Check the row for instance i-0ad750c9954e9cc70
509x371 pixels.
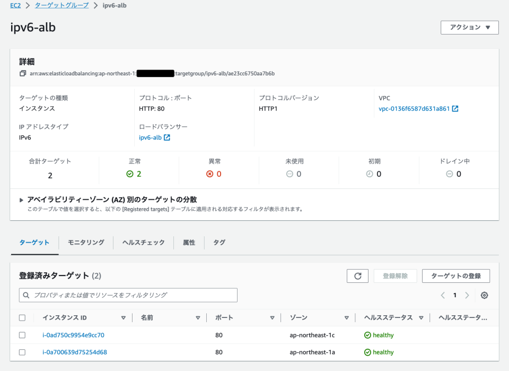(22, 335)
